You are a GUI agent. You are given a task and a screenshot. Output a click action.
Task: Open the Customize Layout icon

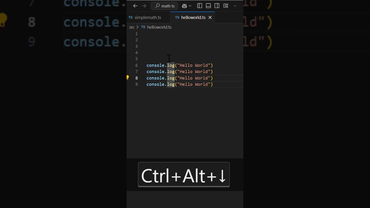226,6
